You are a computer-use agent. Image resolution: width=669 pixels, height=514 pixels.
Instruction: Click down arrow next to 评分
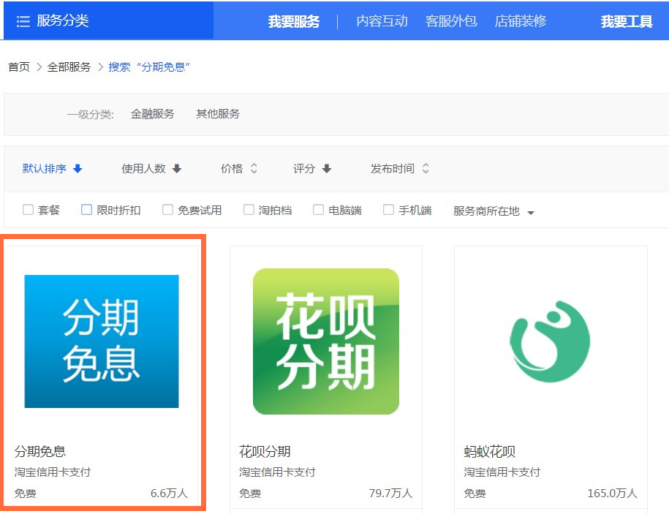pos(327,168)
